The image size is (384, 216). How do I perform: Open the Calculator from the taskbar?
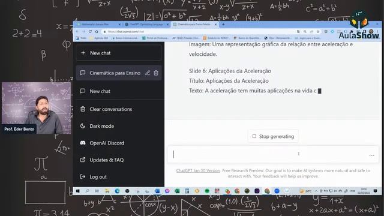[187, 191]
